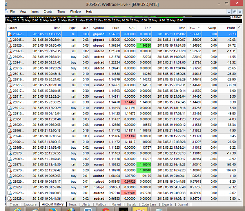
Task: Select the order icon of the 0.30 profit row
Action: coord(10,102)
